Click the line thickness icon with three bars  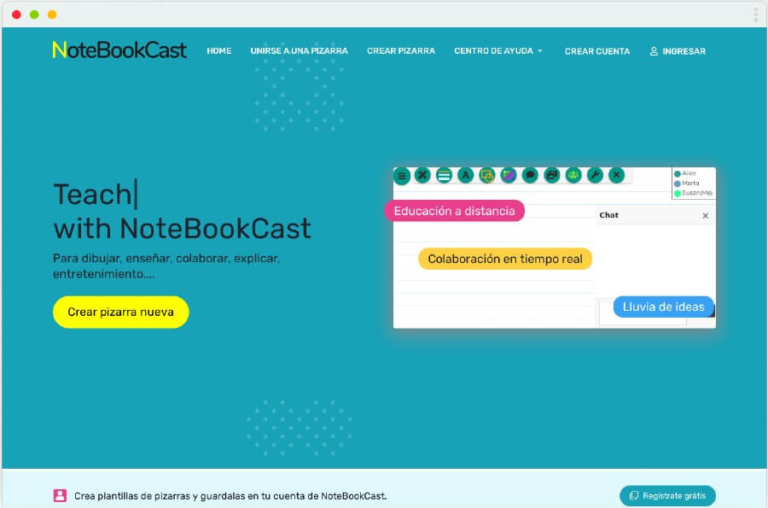pyautogui.click(x=444, y=175)
